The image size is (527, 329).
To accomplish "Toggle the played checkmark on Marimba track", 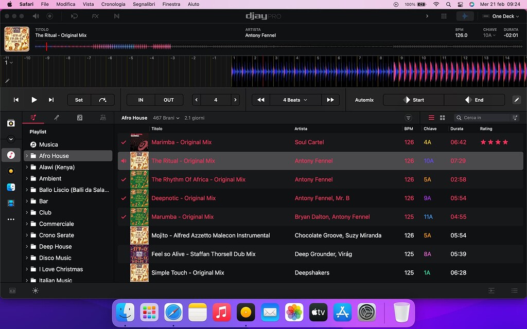I will click(x=124, y=142).
